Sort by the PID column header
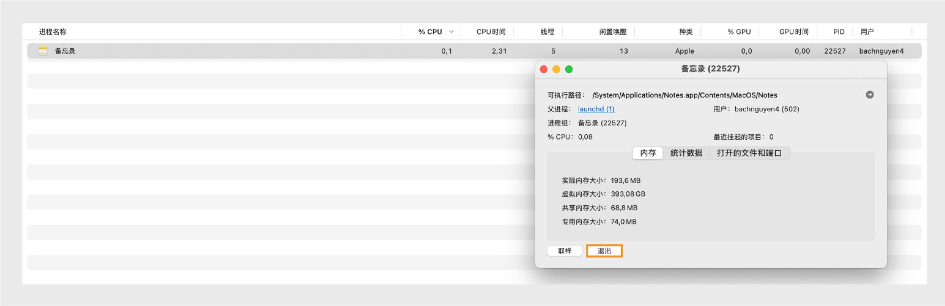 click(839, 32)
